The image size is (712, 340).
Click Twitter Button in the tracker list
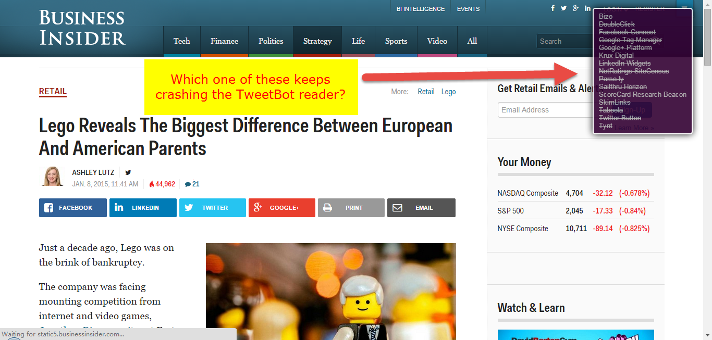click(x=620, y=118)
